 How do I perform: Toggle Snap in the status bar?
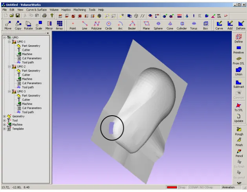click(x=183, y=187)
